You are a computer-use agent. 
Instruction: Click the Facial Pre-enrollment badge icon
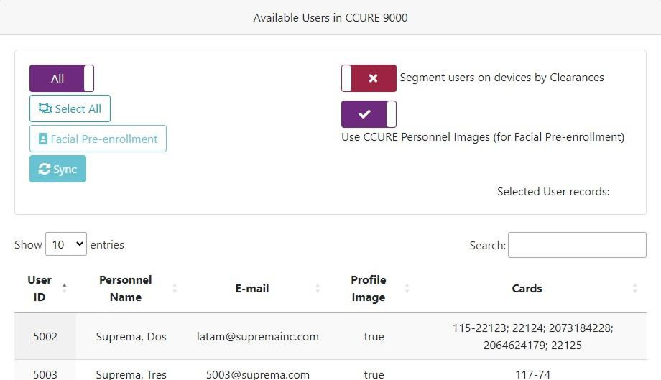tap(43, 139)
